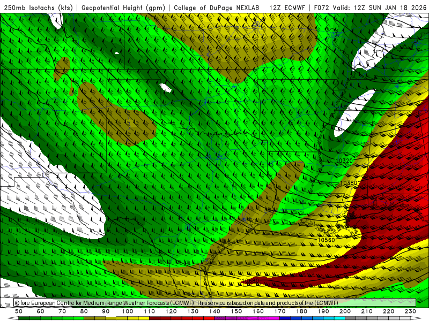The image size is (429, 321).
Task: Click the "Geopotential Height (gpm)" title text
Action: 123,8
